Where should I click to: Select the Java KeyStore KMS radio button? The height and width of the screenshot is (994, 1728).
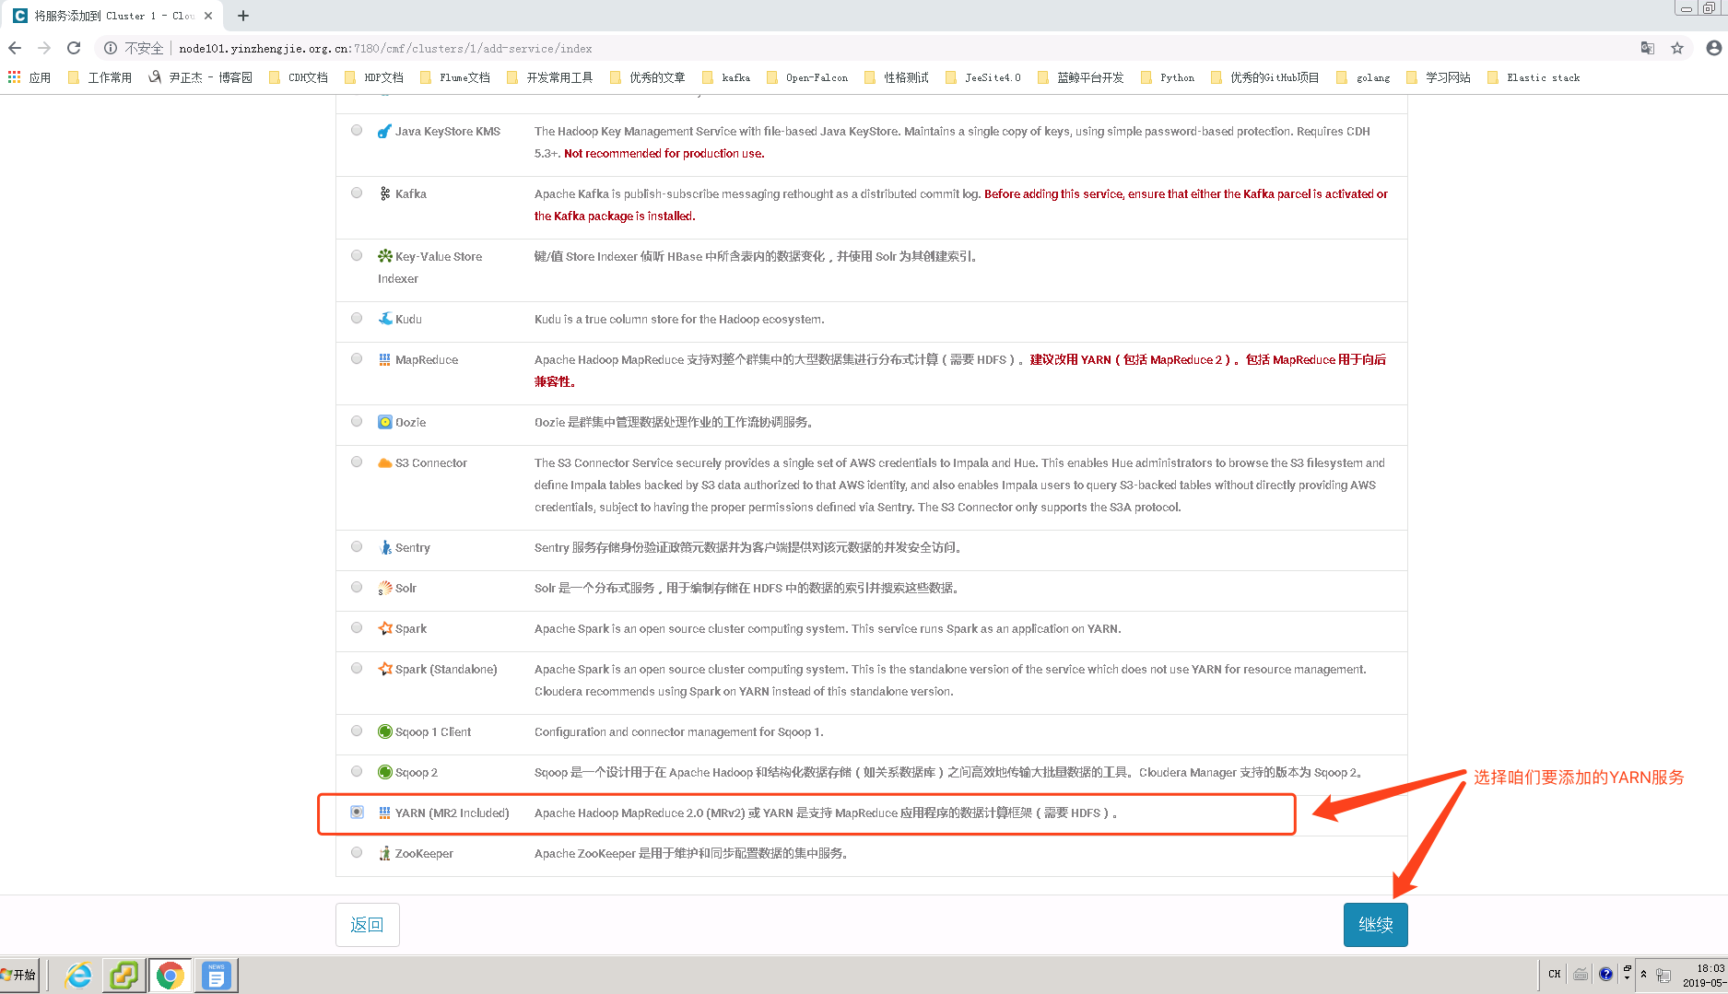[357, 131]
